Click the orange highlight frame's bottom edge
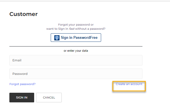This screenshot has height=112, width=170. 129,91
